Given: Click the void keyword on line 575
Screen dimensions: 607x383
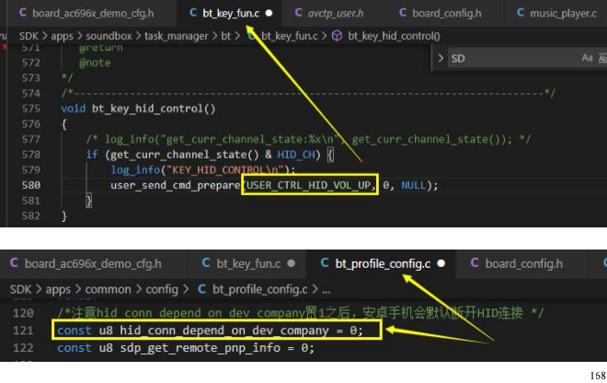Looking at the screenshot, I should 74,109.
